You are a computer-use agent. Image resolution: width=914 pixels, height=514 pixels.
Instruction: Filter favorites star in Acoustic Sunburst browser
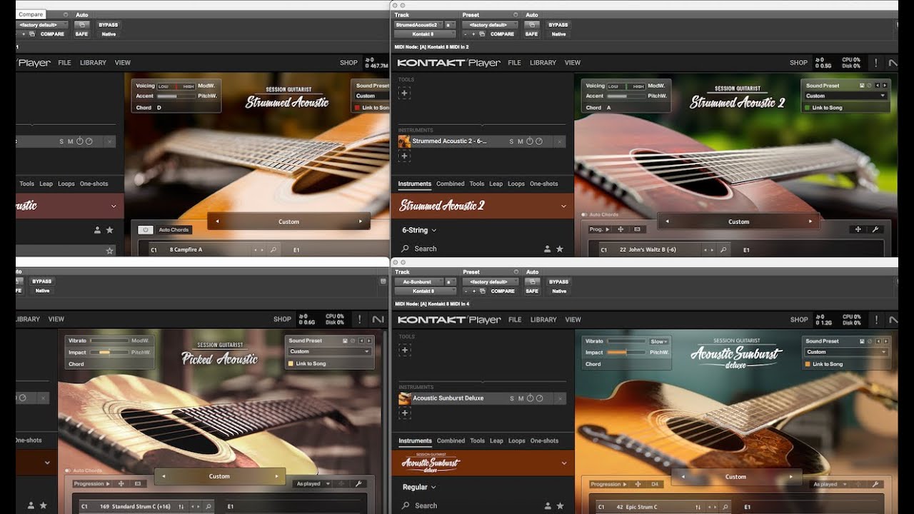pos(560,505)
